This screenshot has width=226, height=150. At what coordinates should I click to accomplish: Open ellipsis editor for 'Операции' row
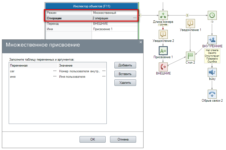(x=135, y=18)
